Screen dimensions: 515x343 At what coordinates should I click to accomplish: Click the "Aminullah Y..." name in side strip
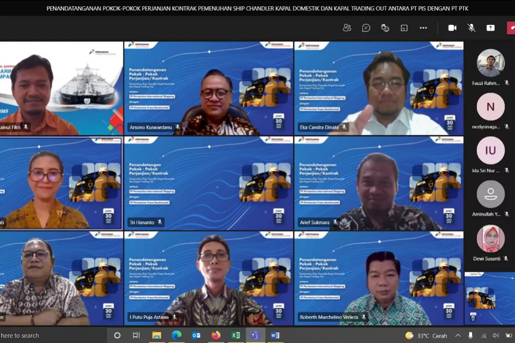click(486, 214)
